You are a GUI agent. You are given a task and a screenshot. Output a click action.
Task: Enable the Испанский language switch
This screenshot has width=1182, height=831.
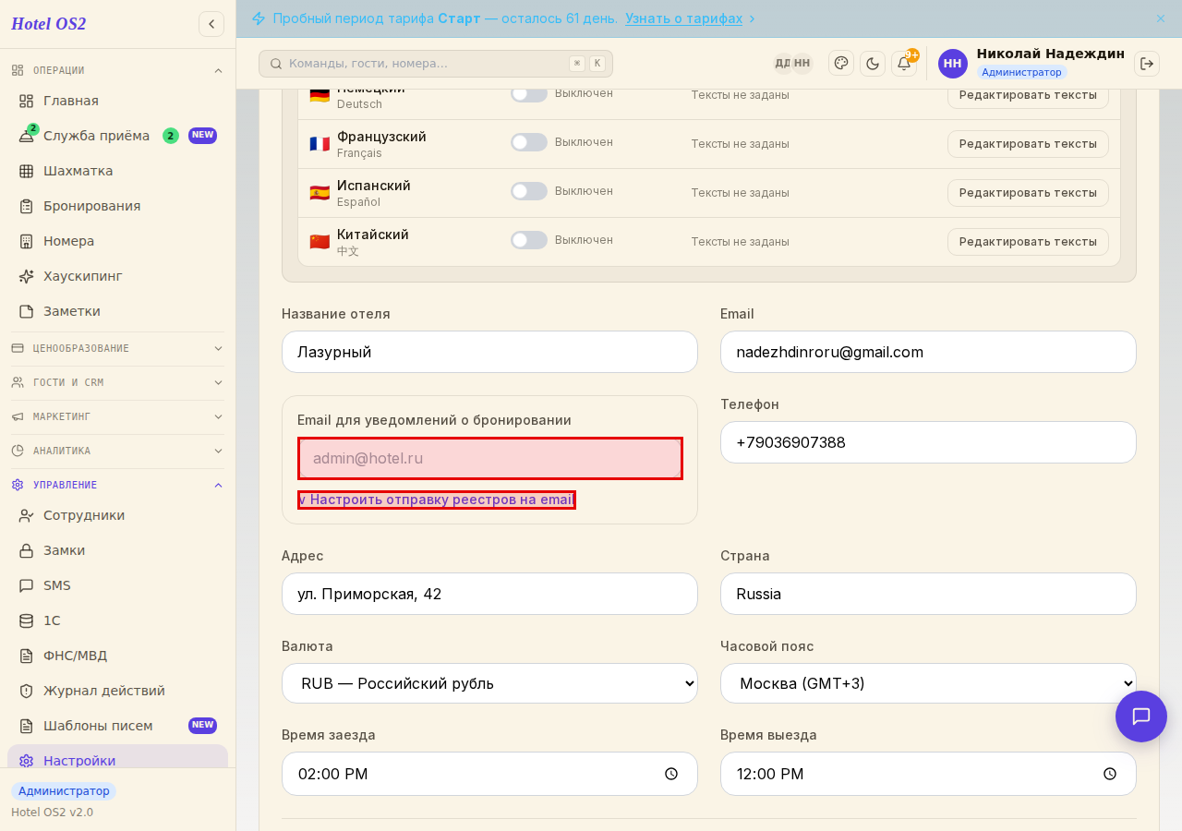click(529, 191)
